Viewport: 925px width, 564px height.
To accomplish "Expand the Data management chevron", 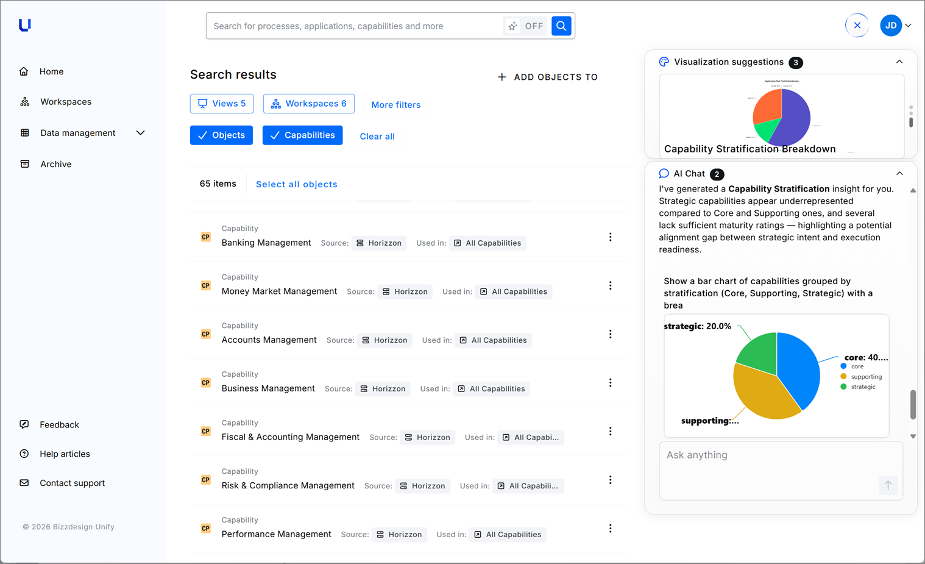I will [140, 133].
